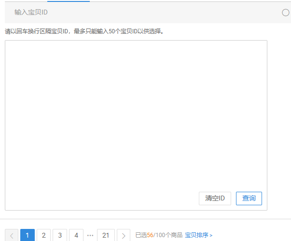The width and height of the screenshot is (291, 241).
Task: Select page 1 in pagination
Action: tap(28, 235)
